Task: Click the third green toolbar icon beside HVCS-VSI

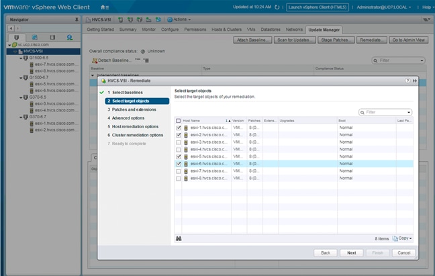Action: point(139,19)
